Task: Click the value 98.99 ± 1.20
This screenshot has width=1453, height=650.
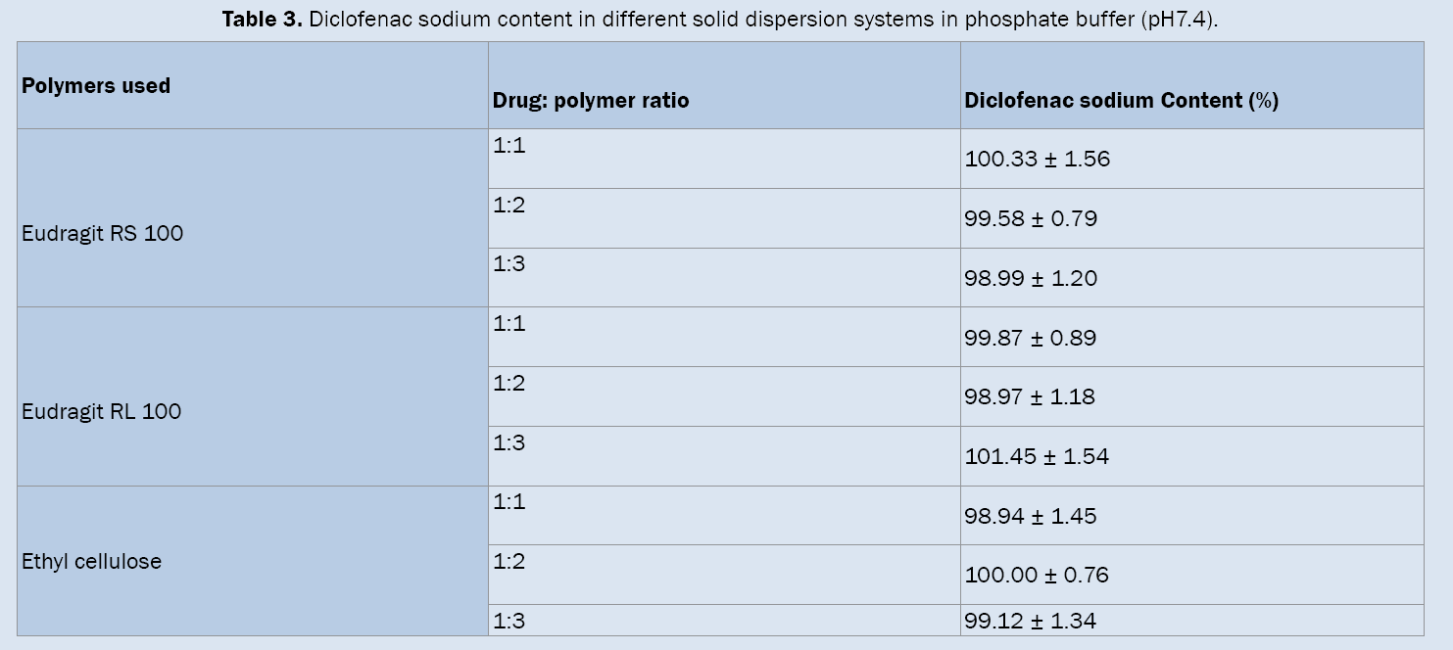Action: click(1031, 278)
